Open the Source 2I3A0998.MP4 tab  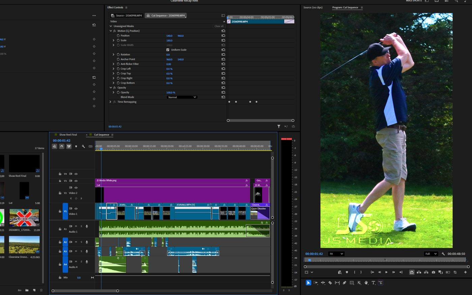coord(126,16)
